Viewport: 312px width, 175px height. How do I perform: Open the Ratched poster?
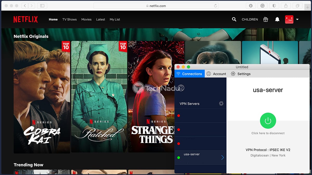pyautogui.click(x=99, y=97)
